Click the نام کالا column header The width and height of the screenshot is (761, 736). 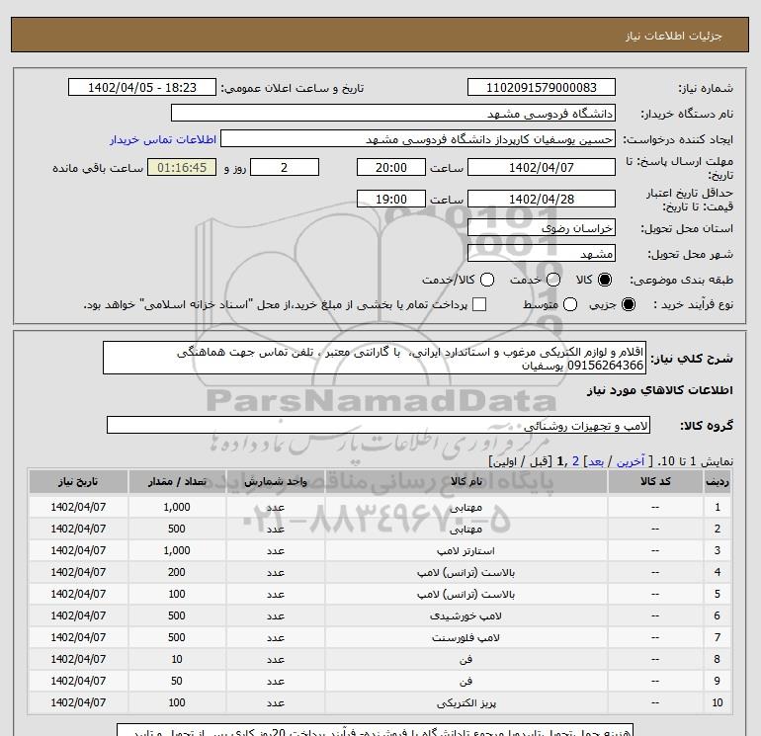coord(465,482)
